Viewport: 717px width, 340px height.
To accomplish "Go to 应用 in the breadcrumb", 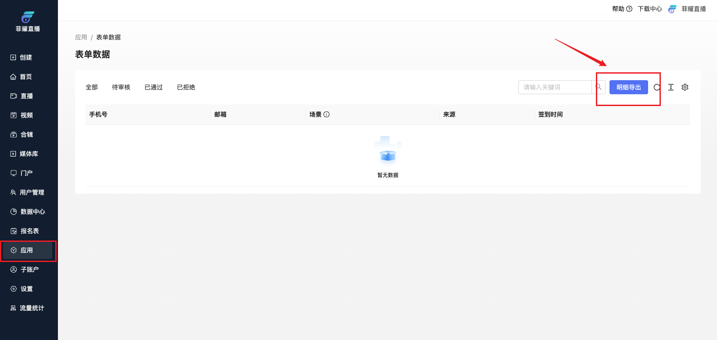I will [81, 37].
